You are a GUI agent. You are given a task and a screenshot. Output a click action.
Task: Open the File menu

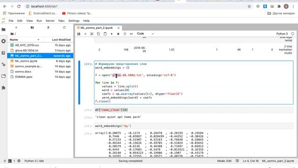(x=11, y=21)
